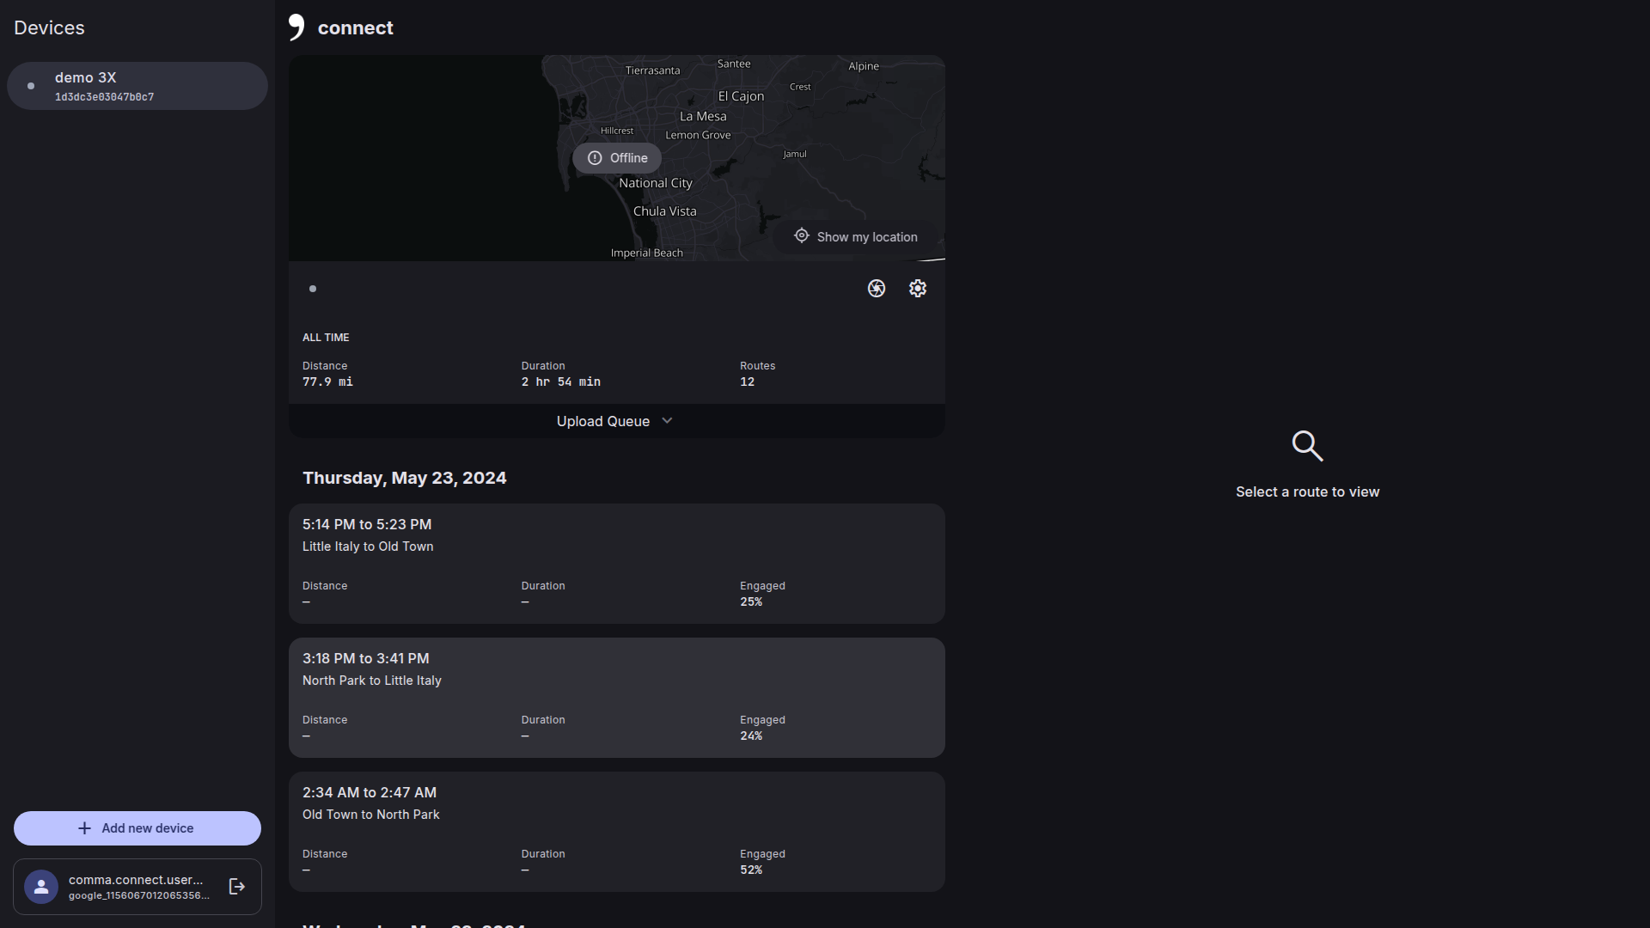
Task: Open the 5:14 PM to 5:23 PM route
Action: pyautogui.click(x=616, y=563)
